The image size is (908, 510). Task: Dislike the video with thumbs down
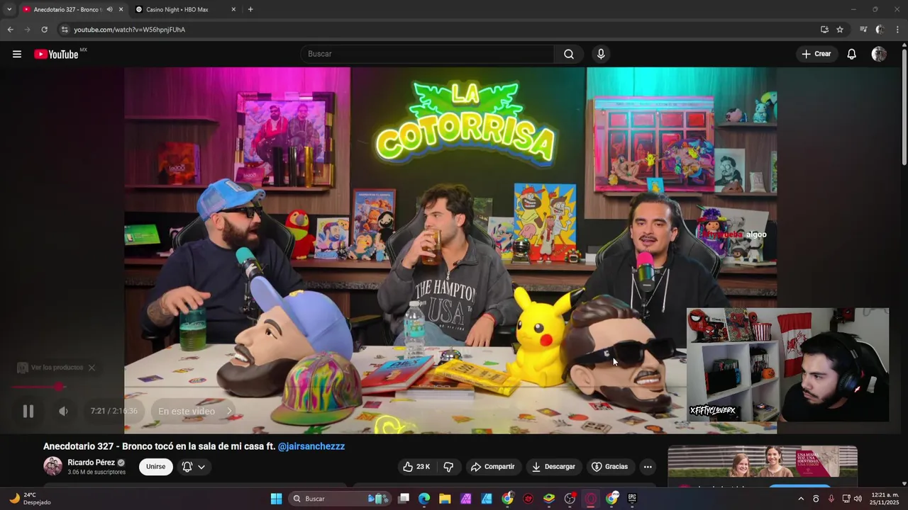point(448,467)
